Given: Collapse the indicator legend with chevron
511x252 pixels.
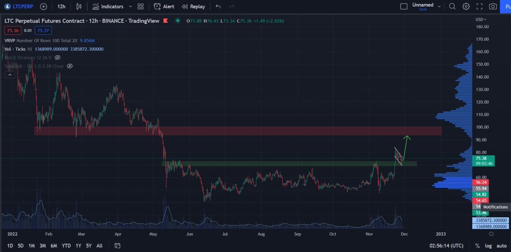Looking at the screenshot, I should click(x=9, y=74).
